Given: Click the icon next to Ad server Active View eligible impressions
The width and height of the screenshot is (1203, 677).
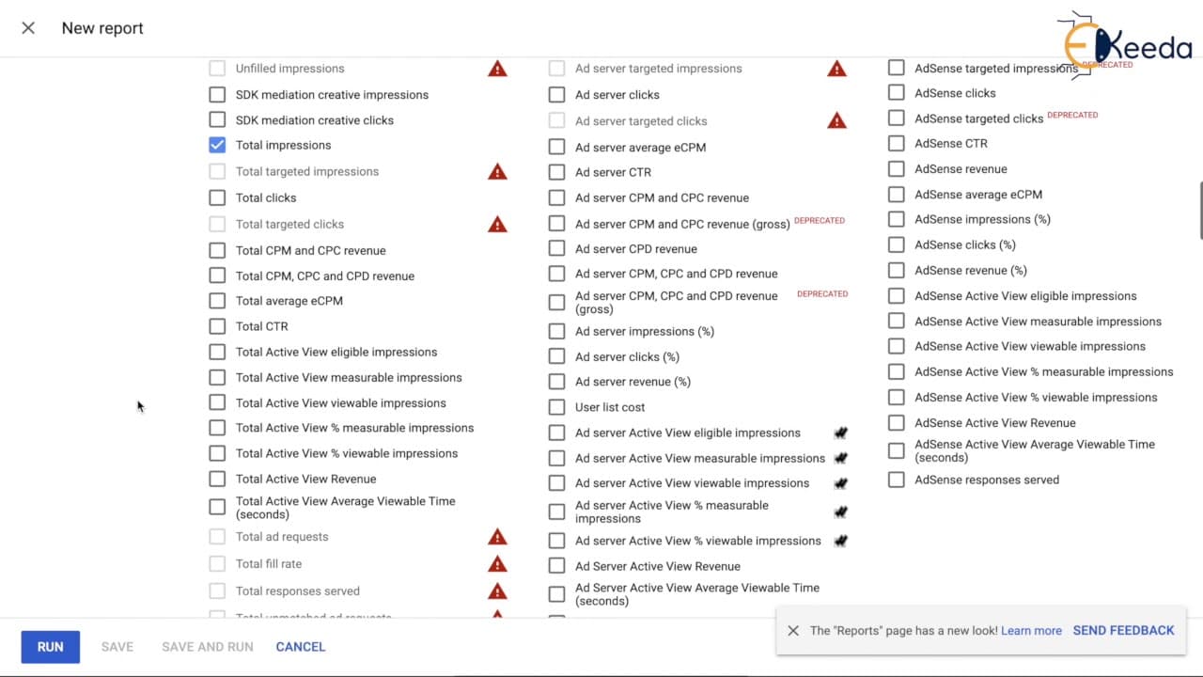Looking at the screenshot, I should pyautogui.click(x=841, y=433).
